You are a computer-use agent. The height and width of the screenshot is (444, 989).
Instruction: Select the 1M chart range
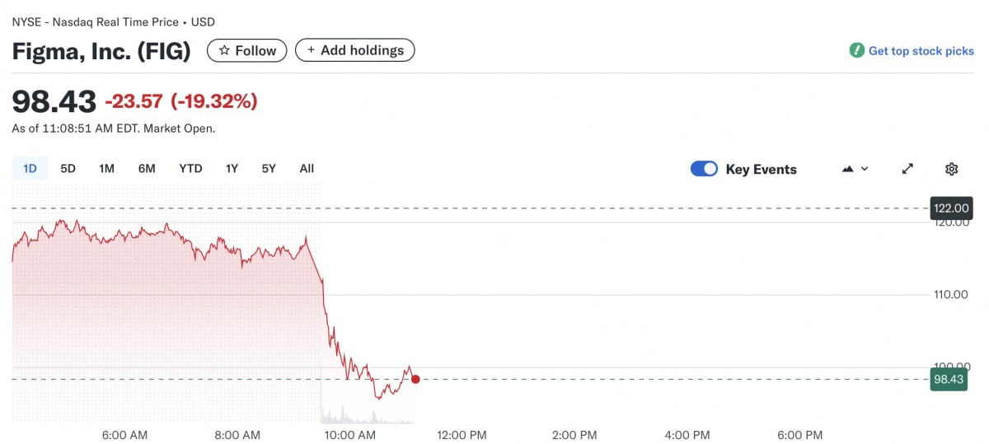click(106, 168)
